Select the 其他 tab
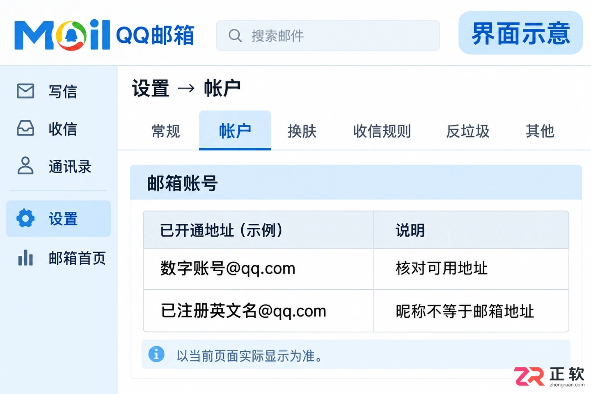The image size is (591, 394). click(x=540, y=131)
